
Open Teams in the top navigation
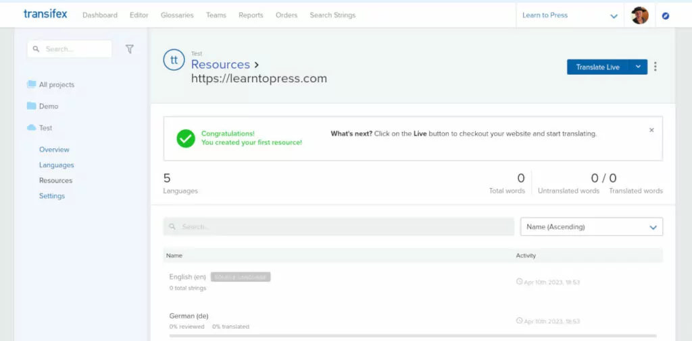[216, 15]
